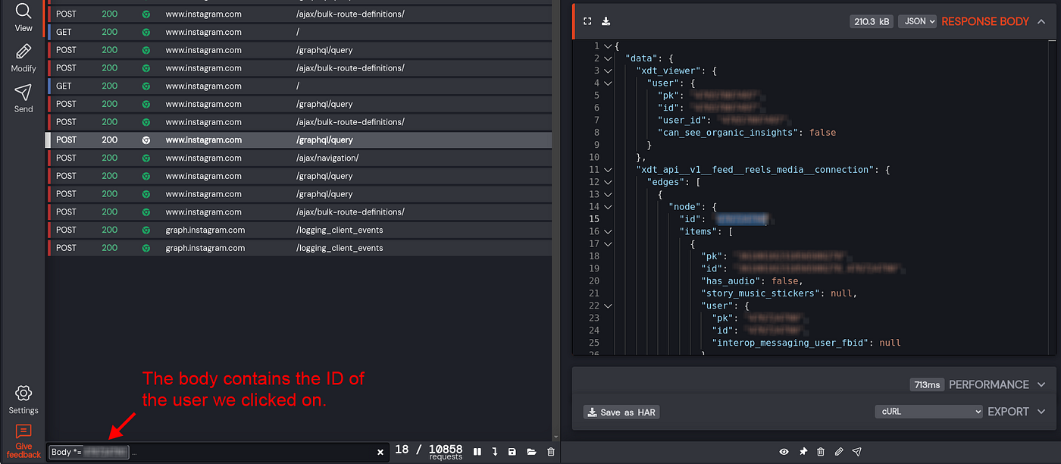Viewport: 1061px width, 464px height.
Task: Download the response body
Action: [x=606, y=21]
